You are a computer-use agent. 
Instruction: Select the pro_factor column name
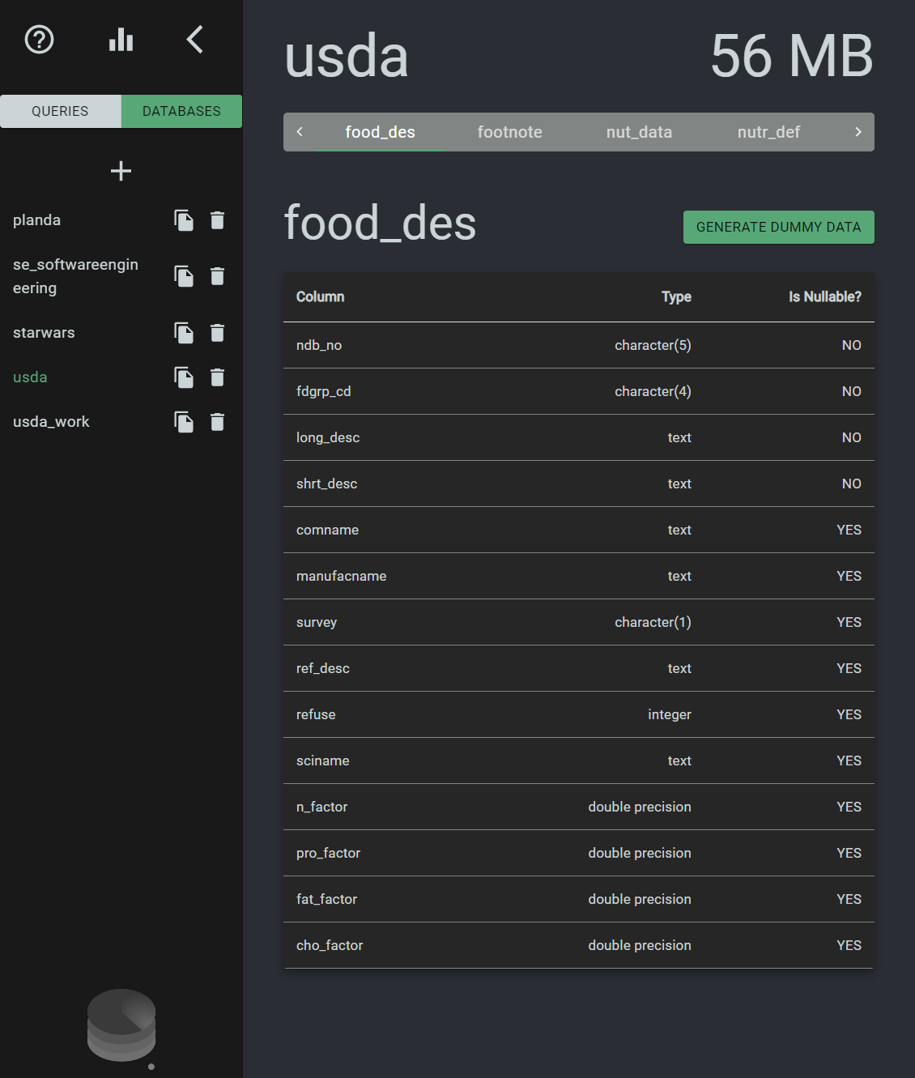(329, 853)
